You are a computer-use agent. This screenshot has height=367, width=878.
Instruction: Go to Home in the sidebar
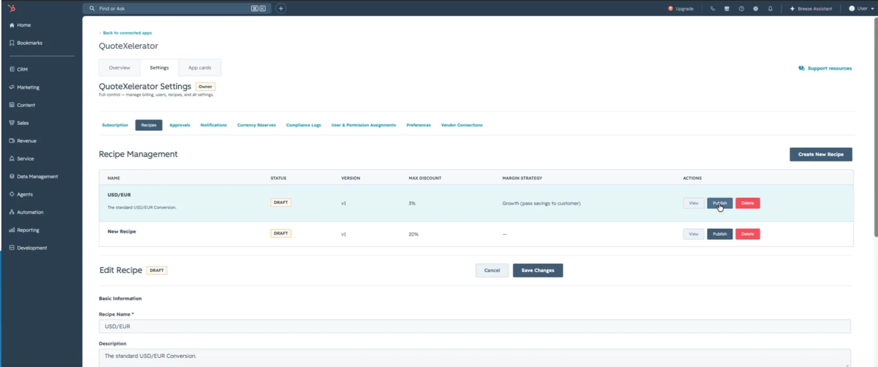click(x=20, y=25)
